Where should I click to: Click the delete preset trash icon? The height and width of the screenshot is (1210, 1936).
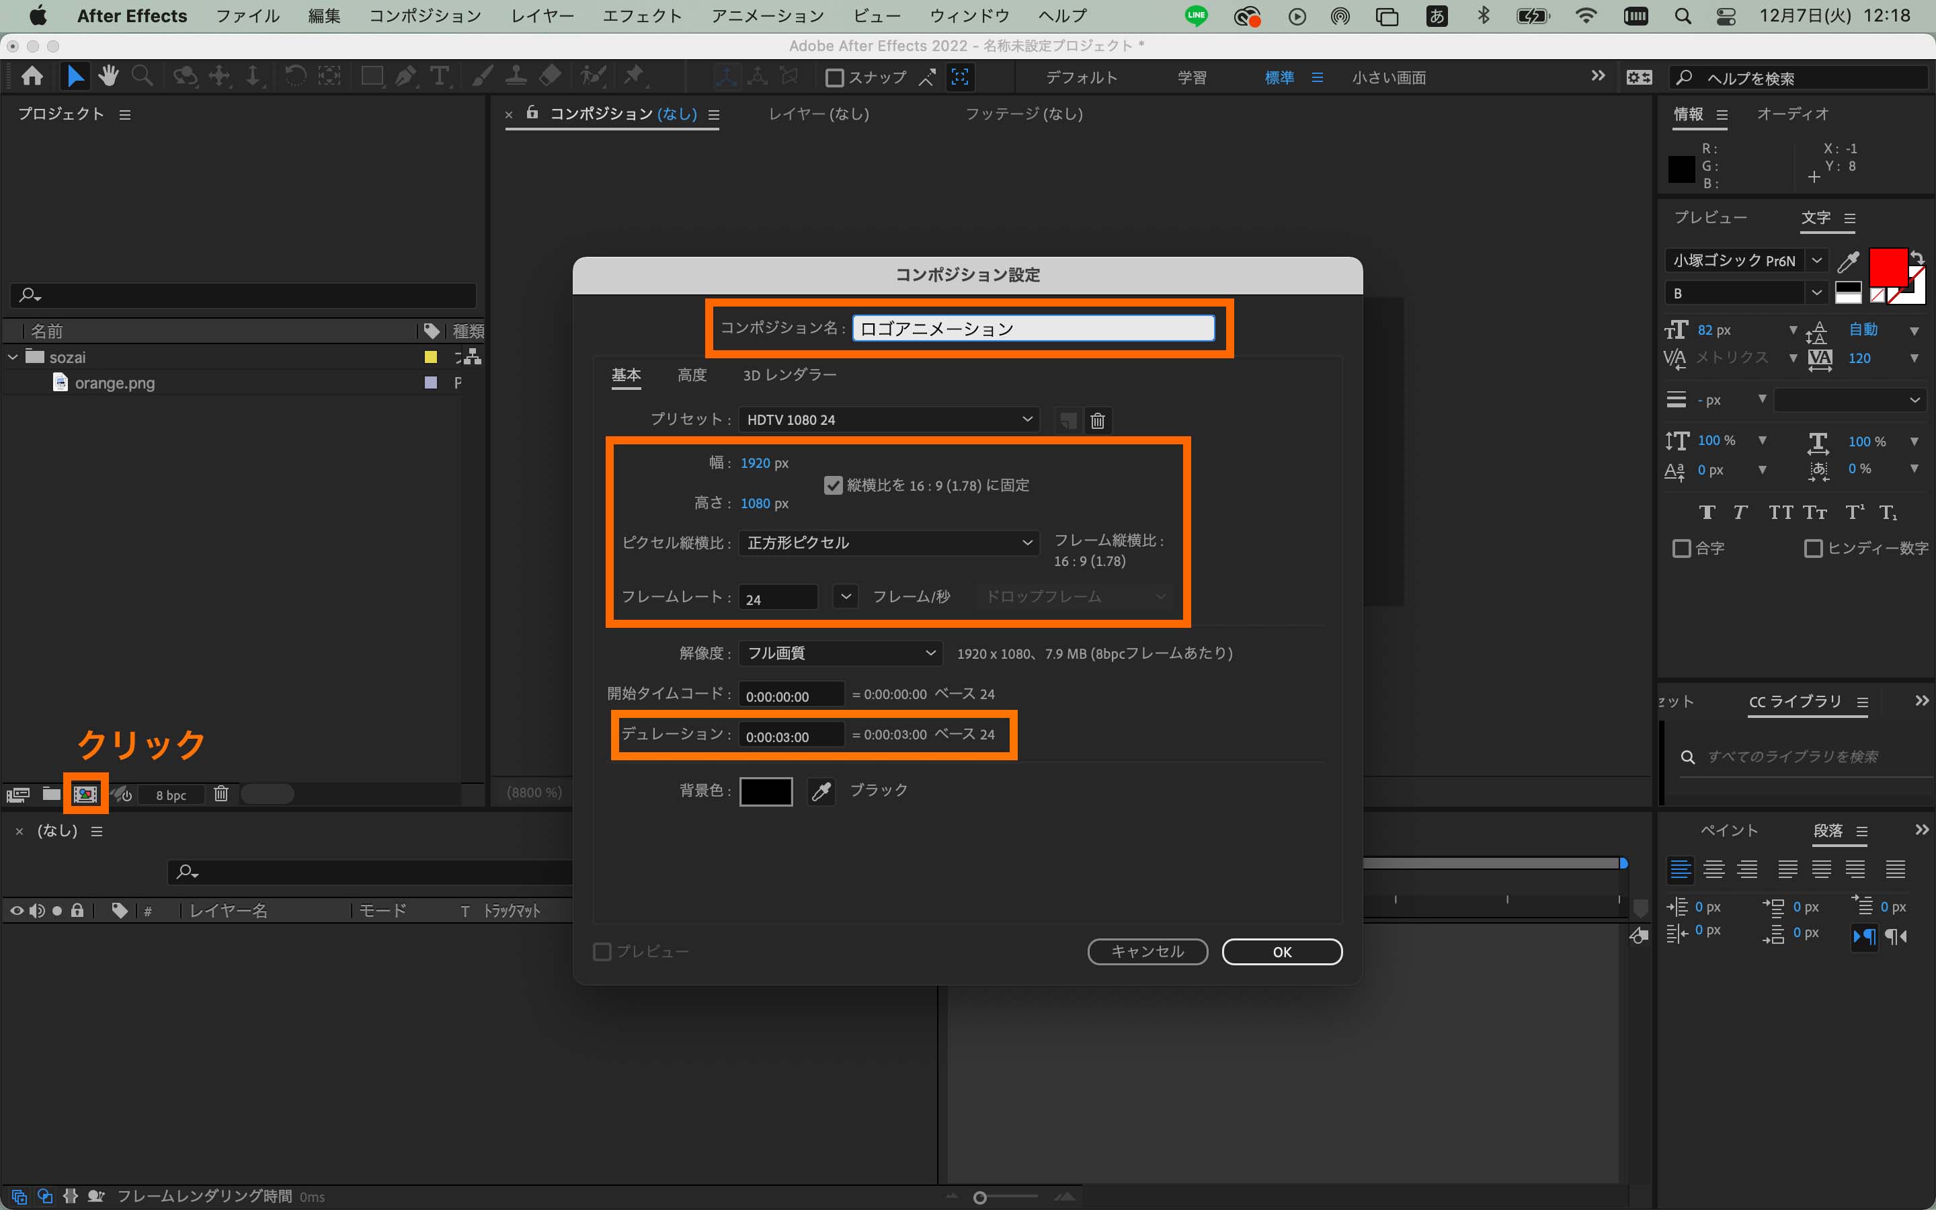tap(1098, 420)
